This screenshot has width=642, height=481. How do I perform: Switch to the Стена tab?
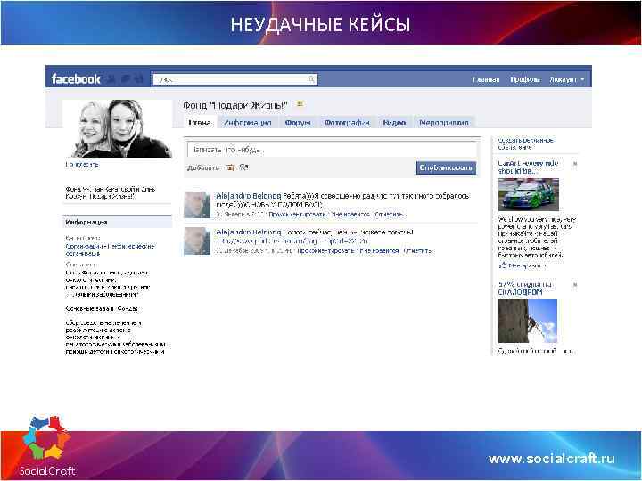click(x=200, y=122)
